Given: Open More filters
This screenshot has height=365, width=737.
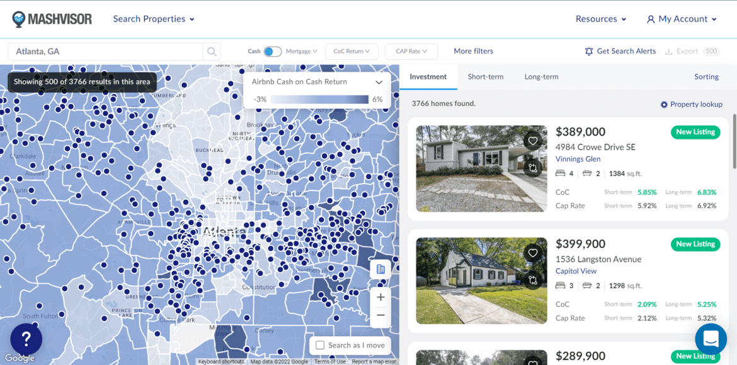Looking at the screenshot, I should coord(473,51).
